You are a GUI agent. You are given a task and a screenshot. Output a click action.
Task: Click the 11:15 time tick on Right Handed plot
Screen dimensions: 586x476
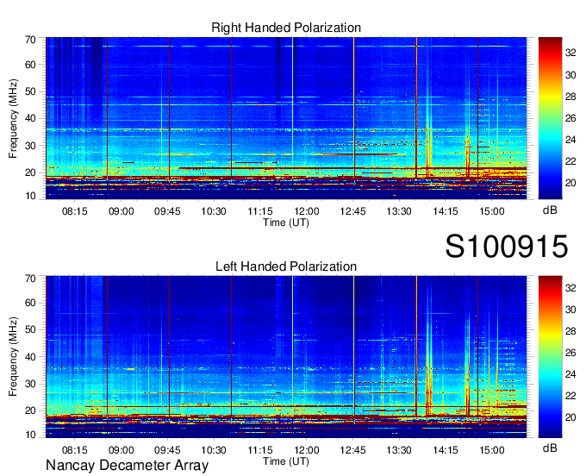(260, 211)
